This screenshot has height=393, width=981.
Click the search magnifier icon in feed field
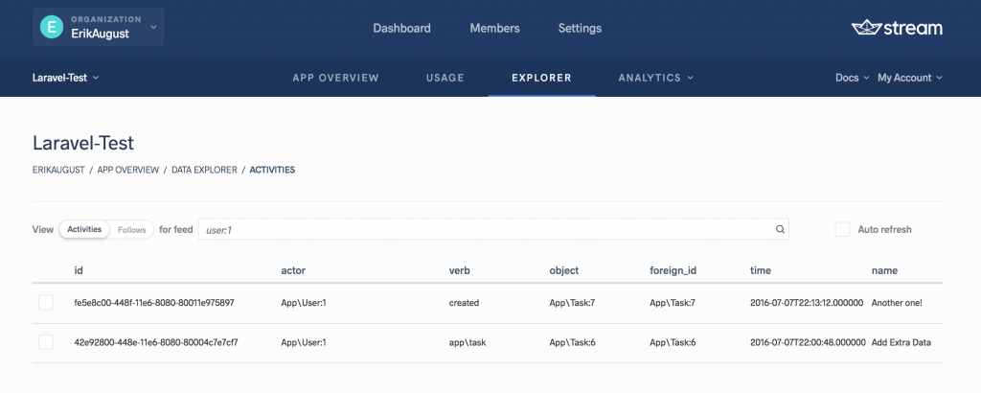tap(781, 230)
